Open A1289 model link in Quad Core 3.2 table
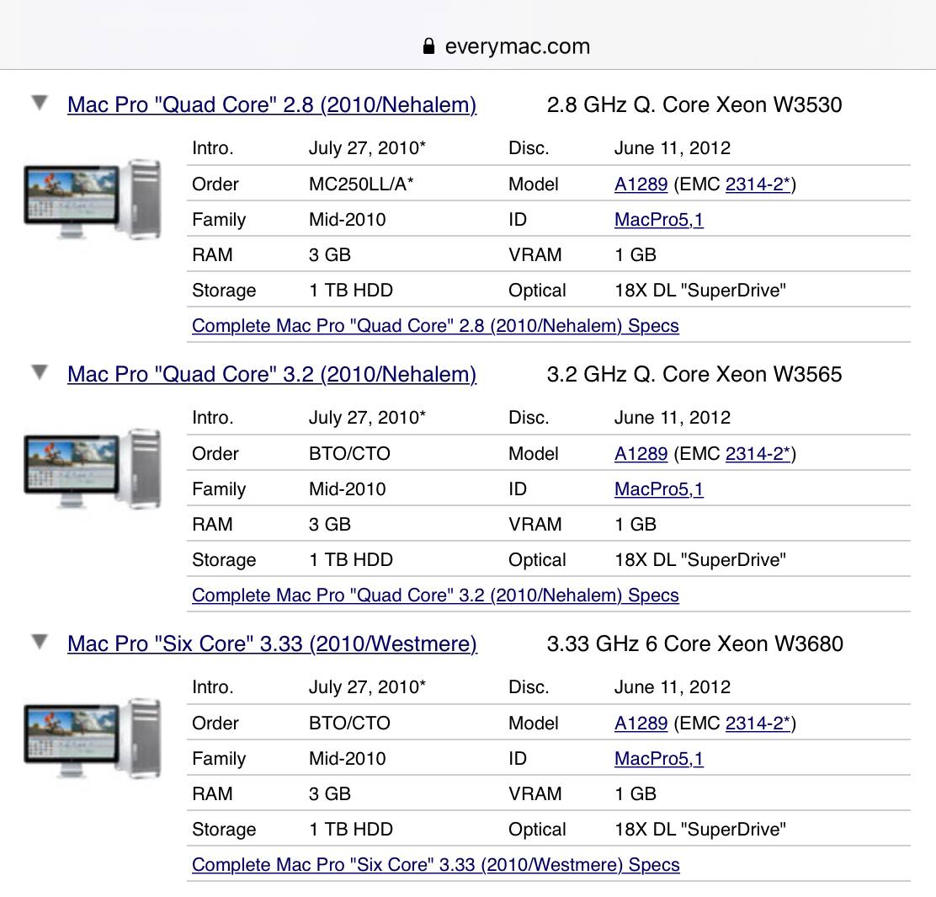 click(641, 453)
